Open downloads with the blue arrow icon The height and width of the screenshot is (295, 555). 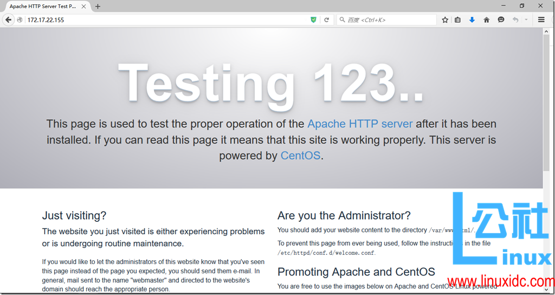[x=472, y=20]
